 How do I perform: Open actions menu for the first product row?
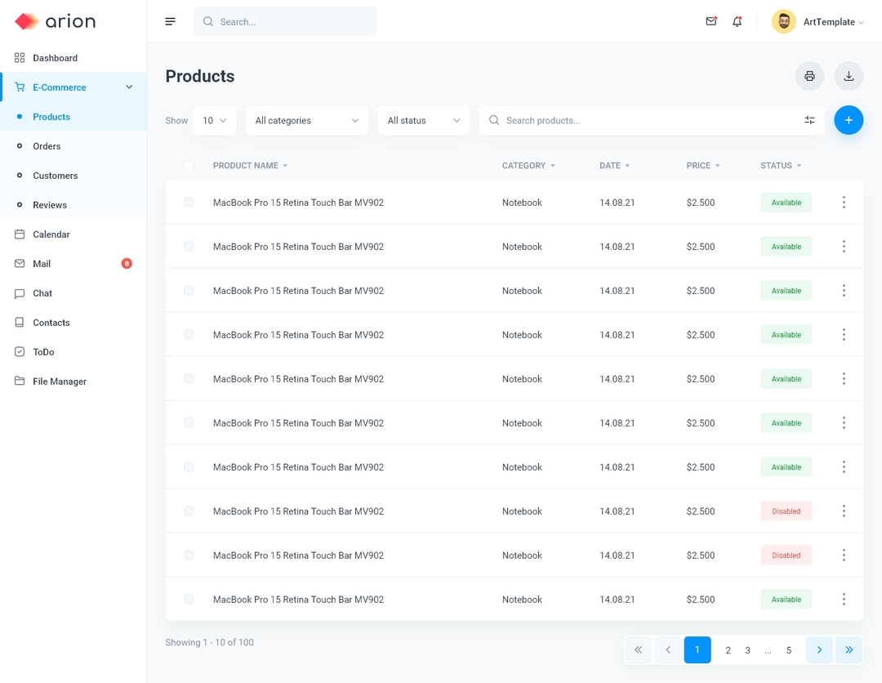coord(844,202)
